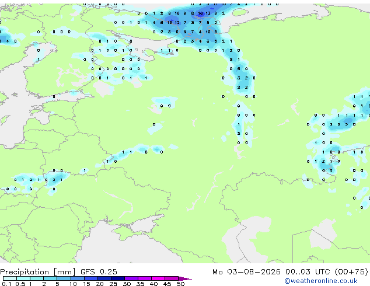Click the 35–40 mm violet legend swatch
Screen dimensions: 370x286
pyautogui.click(x=145, y=278)
